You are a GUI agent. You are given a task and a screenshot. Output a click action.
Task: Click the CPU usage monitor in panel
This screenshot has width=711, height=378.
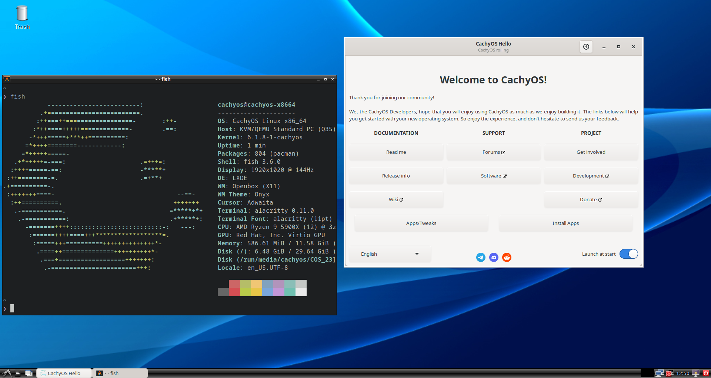[647, 373]
